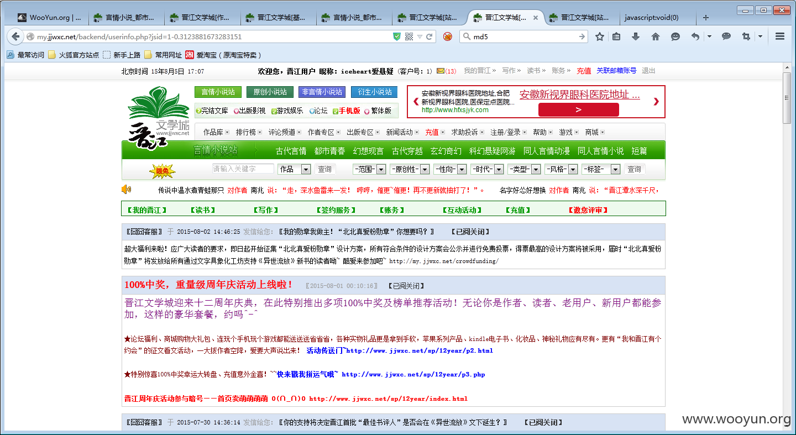Click next arrow in the ad banner
The height and width of the screenshot is (435, 796).
(656, 101)
